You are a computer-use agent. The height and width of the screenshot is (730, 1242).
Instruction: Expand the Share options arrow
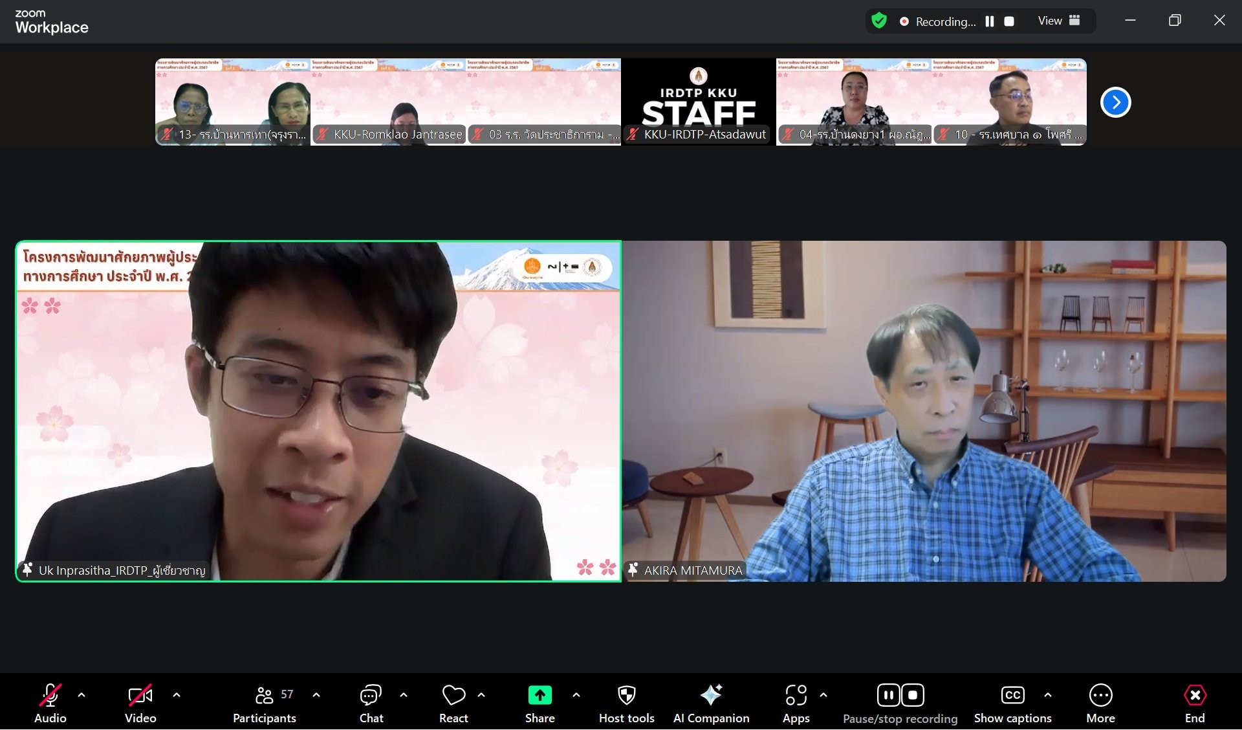[x=576, y=695]
